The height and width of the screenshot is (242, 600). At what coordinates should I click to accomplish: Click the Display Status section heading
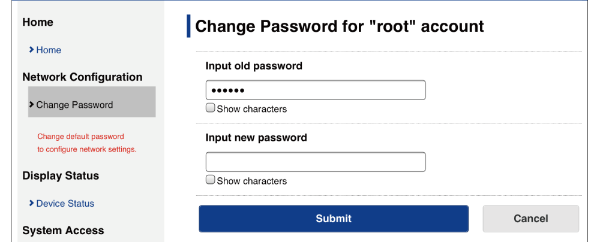point(61,176)
